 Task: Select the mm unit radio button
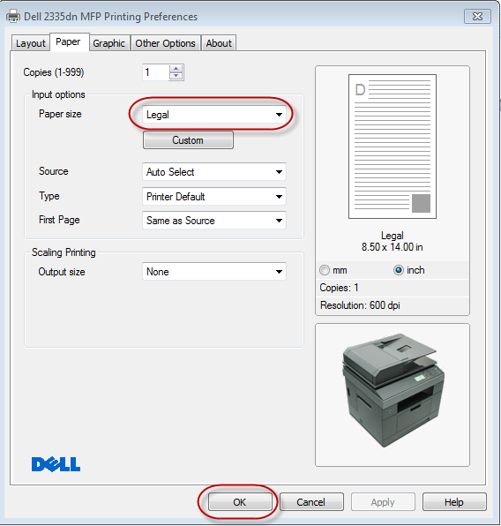[325, 270]
